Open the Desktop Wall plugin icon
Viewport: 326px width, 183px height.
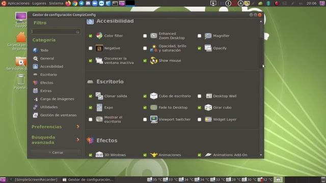[209, 96]
